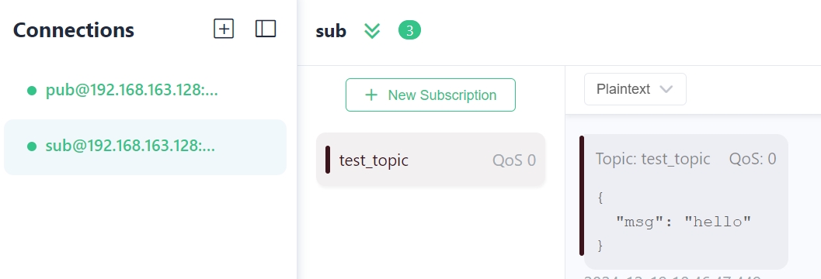
Task: Click the plus icon in New Subscription
Action: (371, 95)
